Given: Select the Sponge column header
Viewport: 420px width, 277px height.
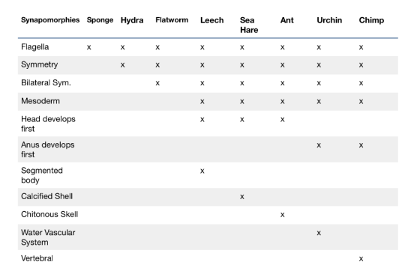Looking at the screenshot, I should 100,20.
